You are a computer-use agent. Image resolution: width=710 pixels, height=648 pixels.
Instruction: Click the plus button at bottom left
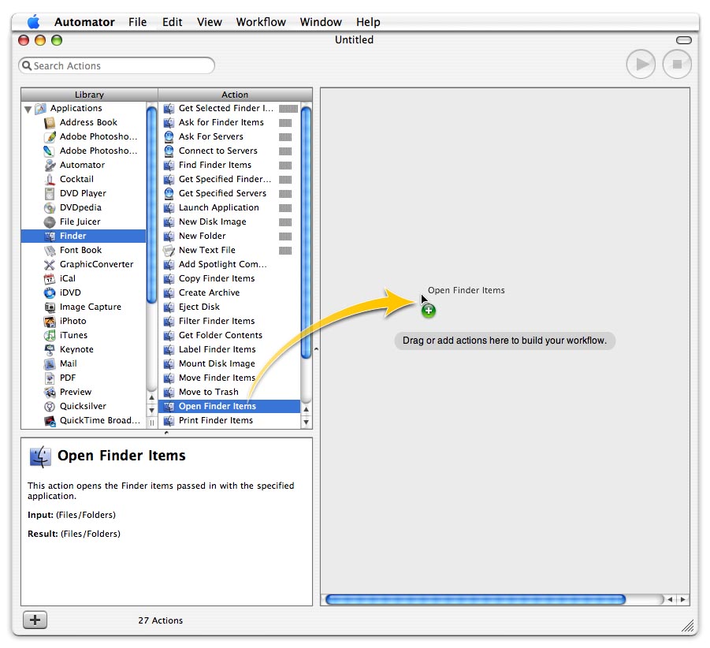[35, 620]
